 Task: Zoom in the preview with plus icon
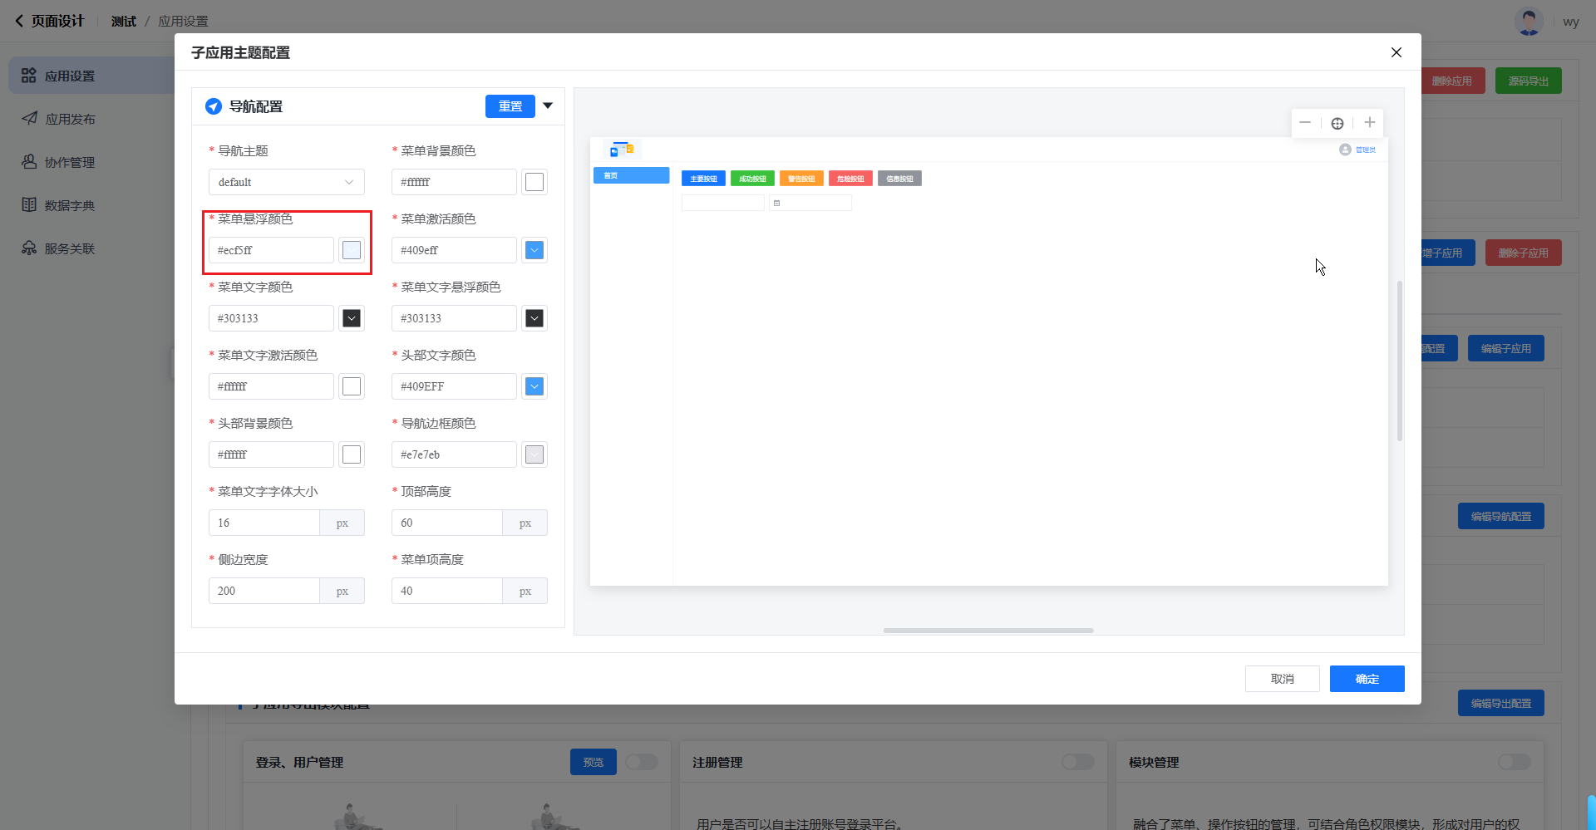coord(1370,123)
